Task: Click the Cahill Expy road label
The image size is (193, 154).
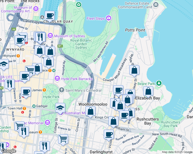Action: (x=31, y=22)
